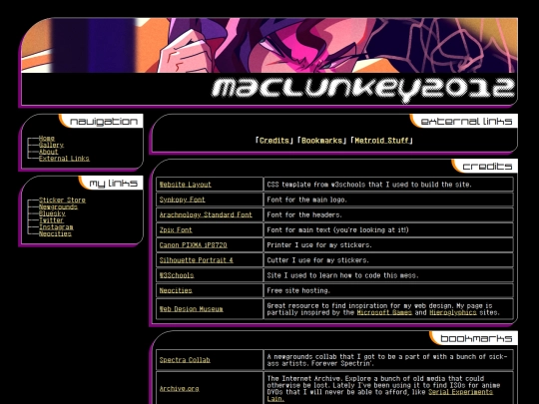This screenshot has width=539, height=404.
Task: Open the Silhouette Portrait 4 link
Action: tap(197, 260)
